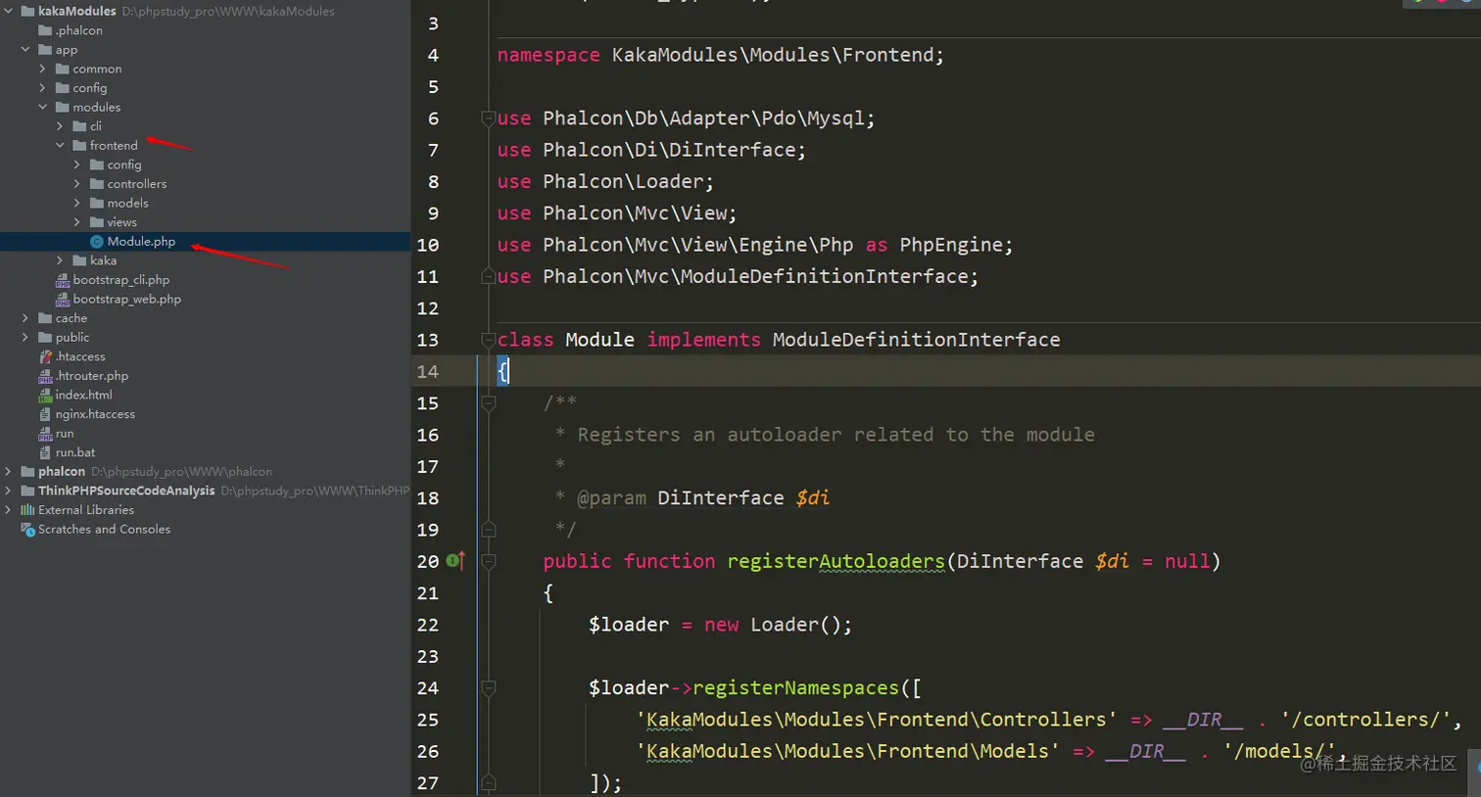Click namespace KakaModules\Modules\Frontend text

pos(720,55)
